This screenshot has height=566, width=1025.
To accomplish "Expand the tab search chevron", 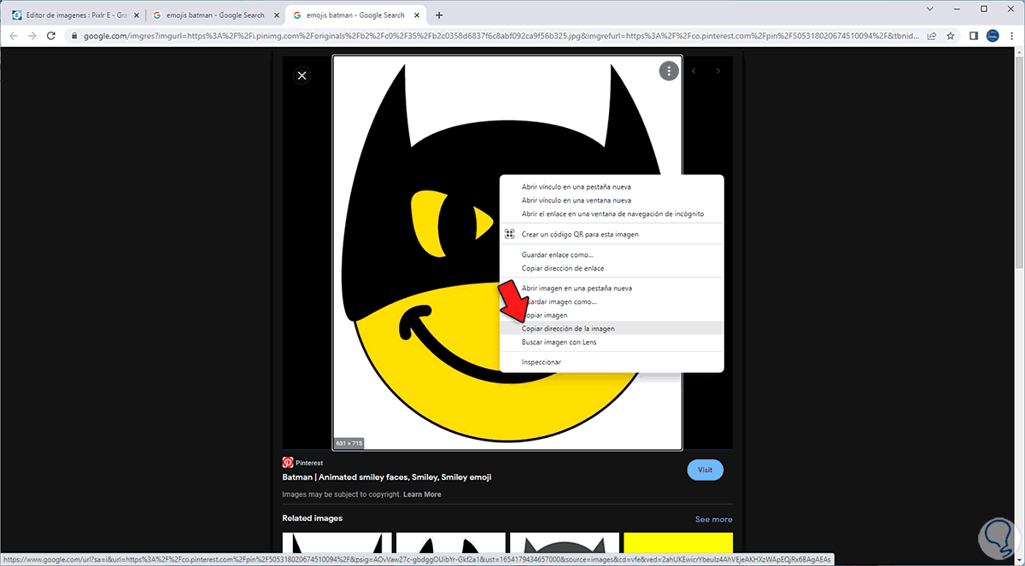I will pyautogui.click(x=929, y=9).
